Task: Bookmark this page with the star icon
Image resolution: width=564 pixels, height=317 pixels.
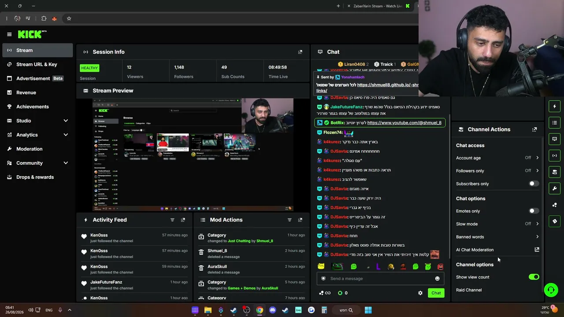Action: 69,18
